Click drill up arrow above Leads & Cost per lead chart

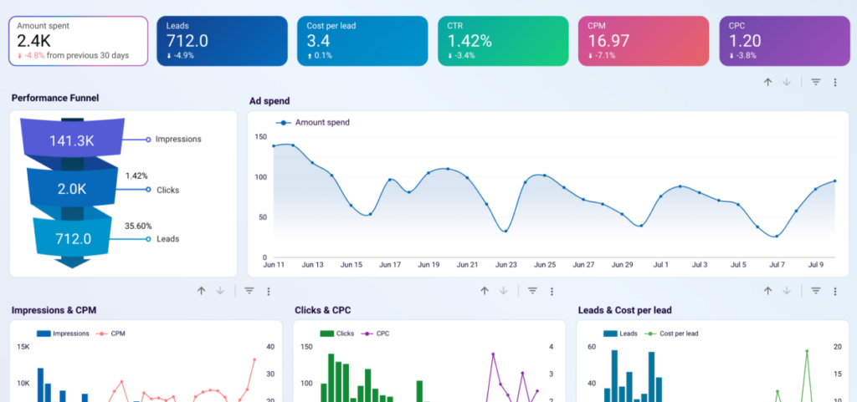point(768,291)
